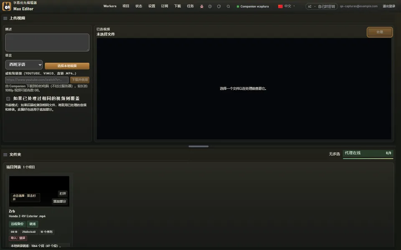Click the 选择本地视频 button
Viewport: 401px width, 250px height.
click(x=67, y=66)
